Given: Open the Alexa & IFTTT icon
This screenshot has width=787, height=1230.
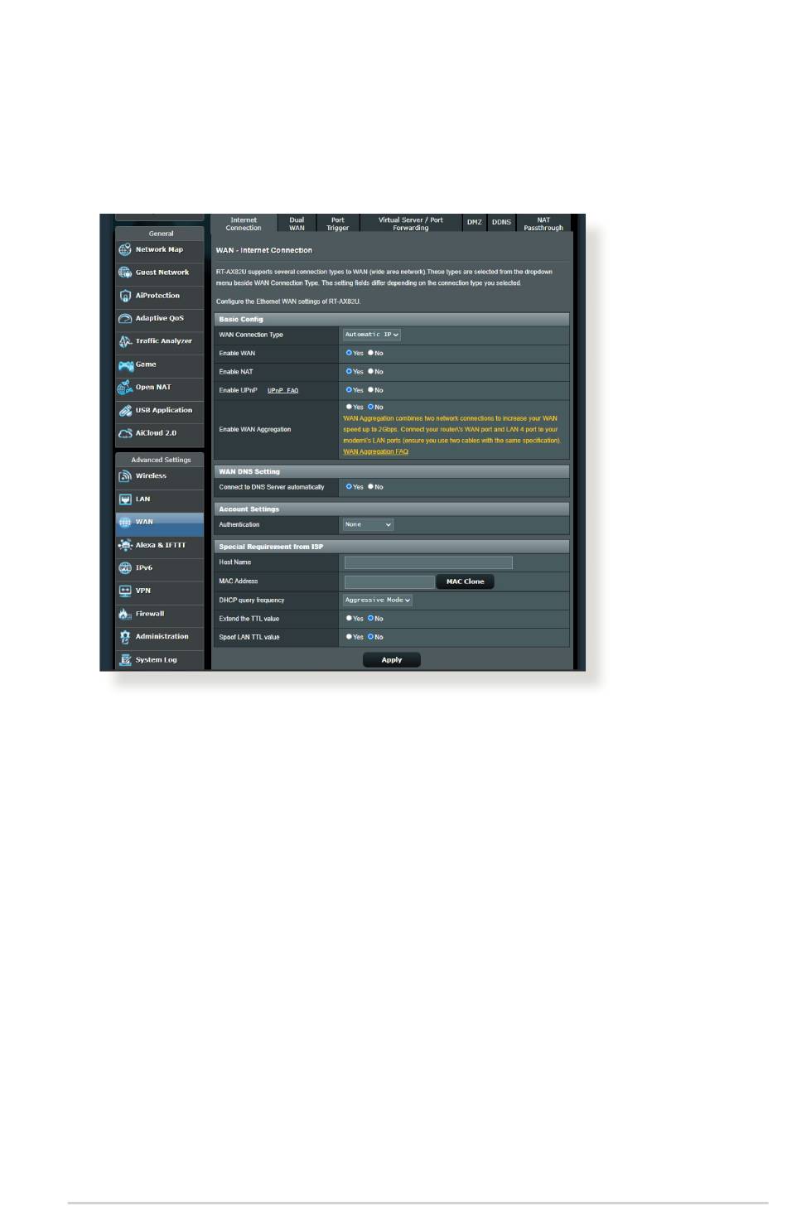Looking at the screenshot, I should pyautogui.click(x=125, y=545).
